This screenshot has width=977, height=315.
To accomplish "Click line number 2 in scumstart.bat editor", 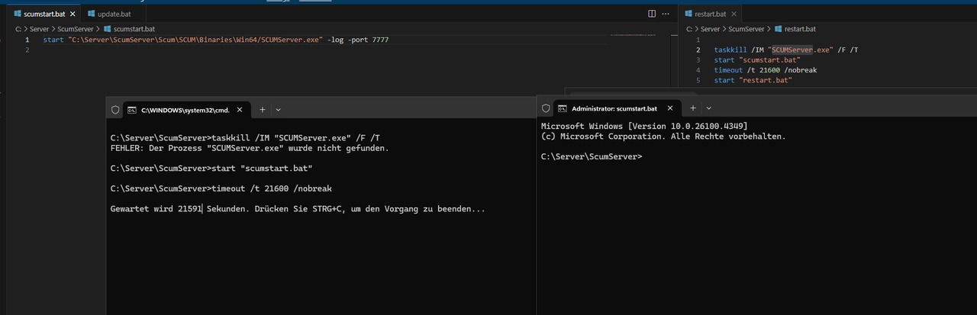I will click(x=27, y=50).
